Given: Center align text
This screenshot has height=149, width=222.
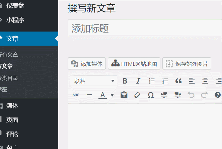Looking at the screenshot, I should tap(205, 81).
